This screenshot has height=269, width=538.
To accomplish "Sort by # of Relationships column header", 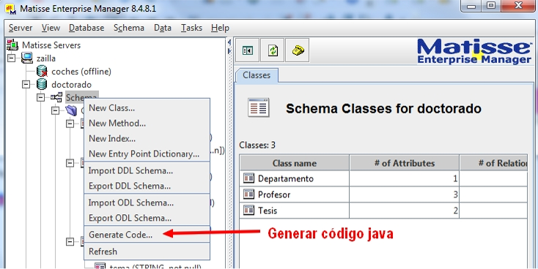I will [x=494, y=163].
